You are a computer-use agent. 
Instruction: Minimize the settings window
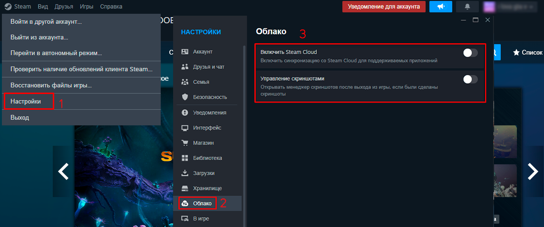click(x=464, y=20)
